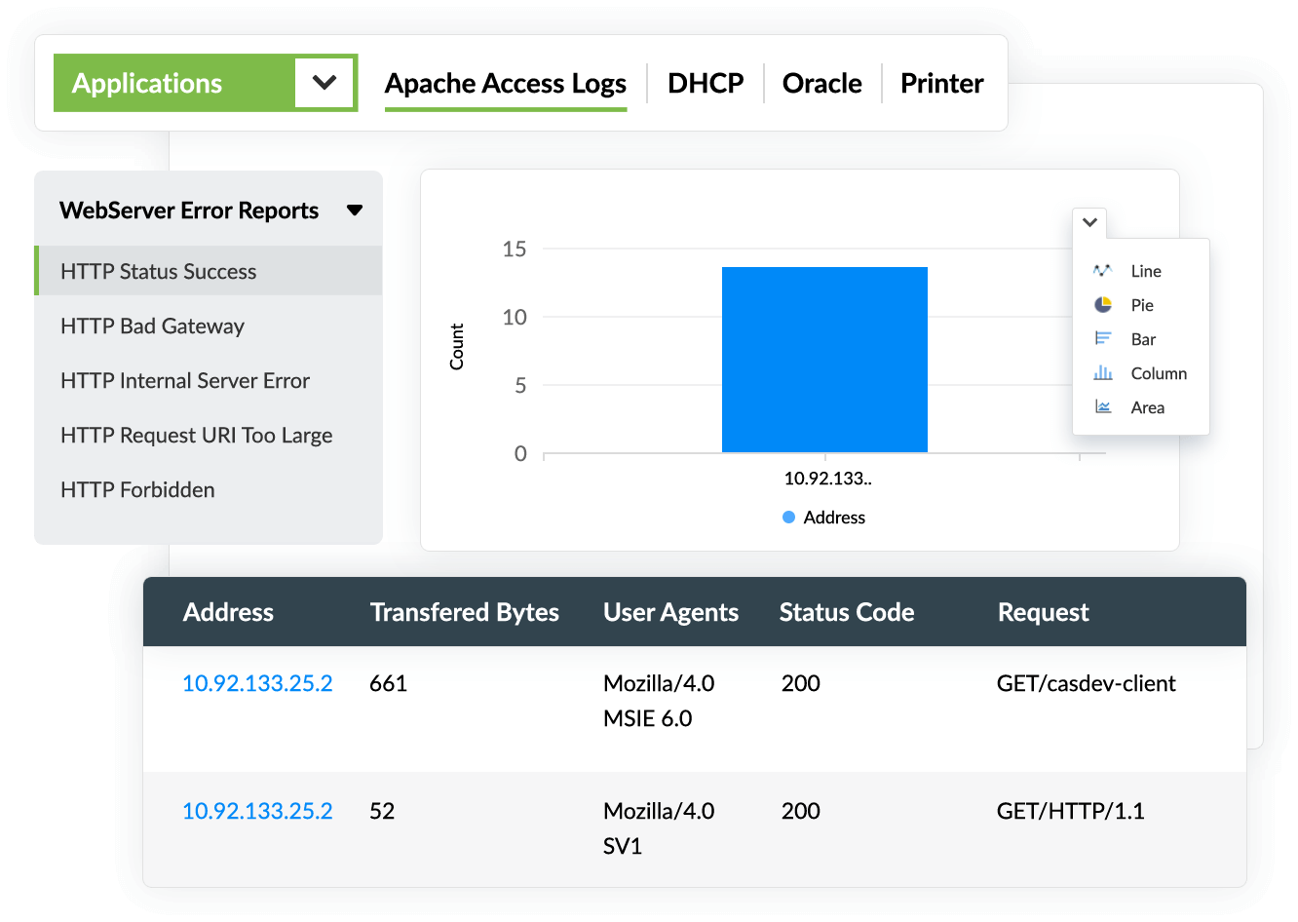This screenshot has width=1298, height=922.
Task: Open HTTP Request URI Too Large report
Action: [x=196, y=436]
